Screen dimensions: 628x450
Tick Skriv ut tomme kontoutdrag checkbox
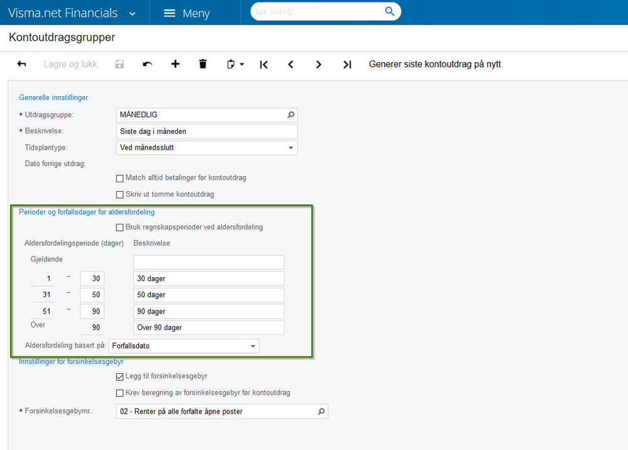pos(119,195)
